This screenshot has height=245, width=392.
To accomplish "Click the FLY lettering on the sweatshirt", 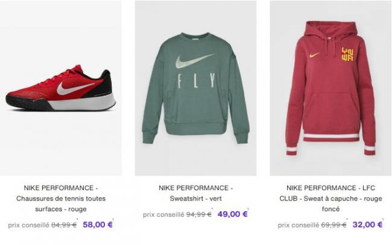I will tap(195, 82).
